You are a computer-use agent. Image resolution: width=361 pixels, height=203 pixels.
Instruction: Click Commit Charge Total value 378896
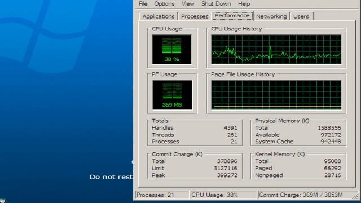[227, 161]
